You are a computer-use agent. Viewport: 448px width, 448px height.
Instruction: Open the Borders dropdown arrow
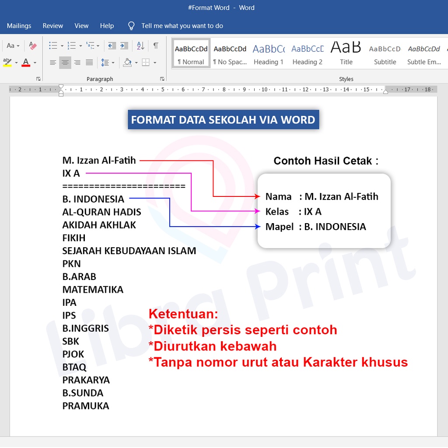tap(155, 63)
